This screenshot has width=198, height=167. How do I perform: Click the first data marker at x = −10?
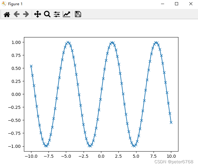[31, 66]
